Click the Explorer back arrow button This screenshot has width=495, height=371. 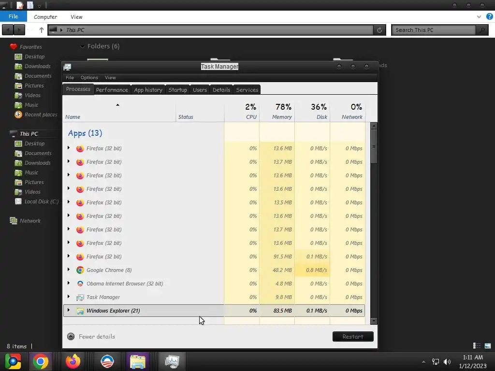tap(8, 30)
